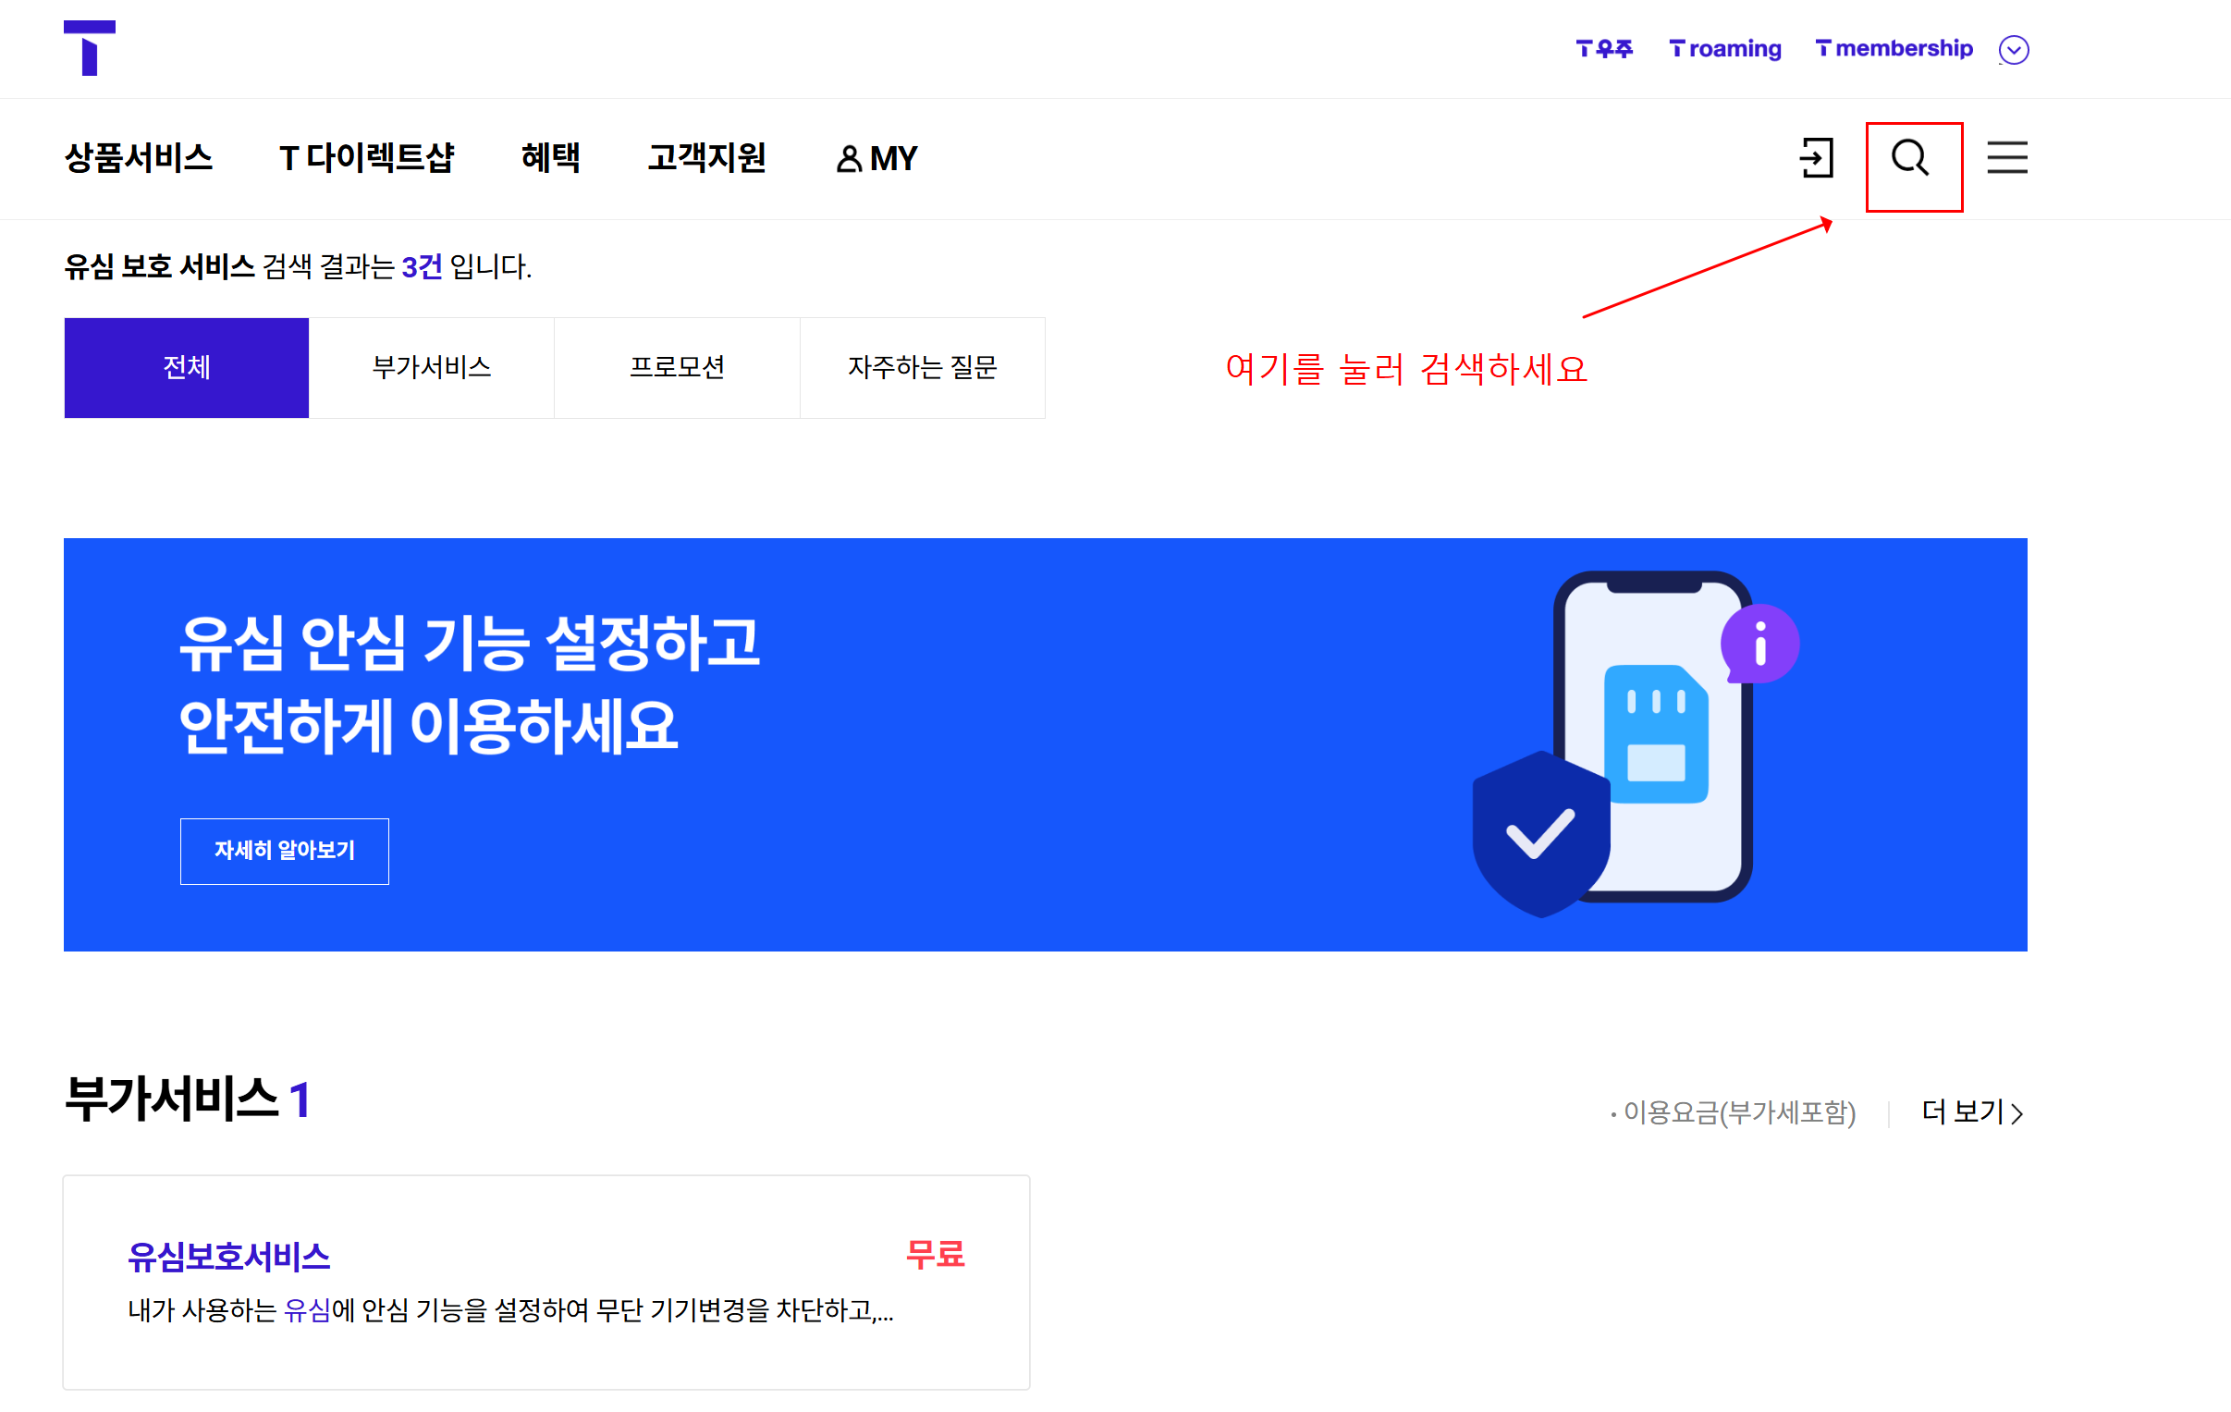Switch to the 자주하는 질문 tab
Viewport: 2231px width, 1412px height.
[x=923, y=368]
